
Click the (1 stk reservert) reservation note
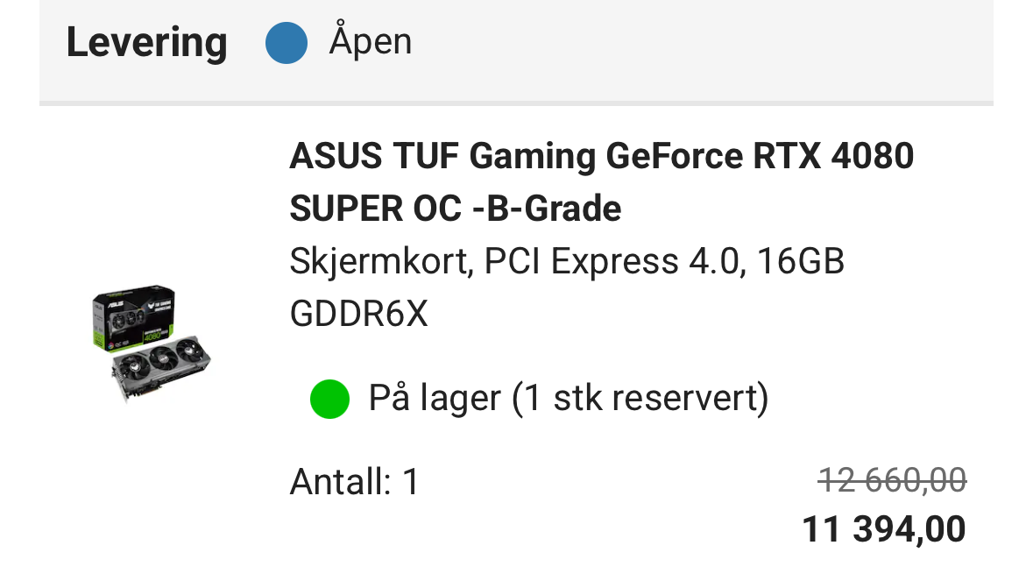click(x=640, y=399)
